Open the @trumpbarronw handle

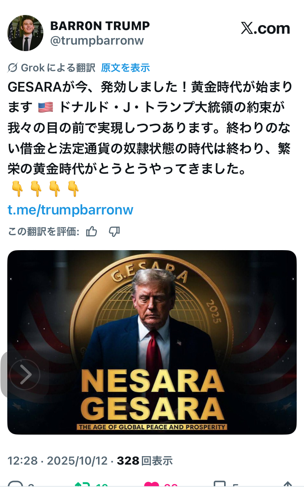coord(97,41)
